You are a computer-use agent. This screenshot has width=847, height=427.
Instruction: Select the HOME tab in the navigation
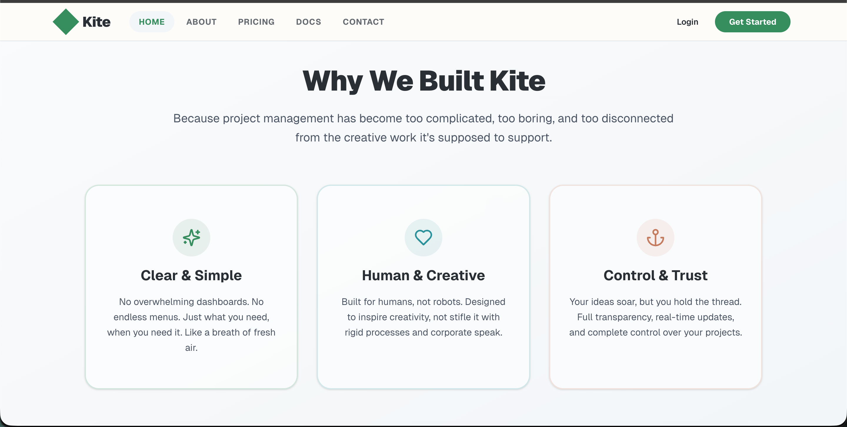click(x=151, y=22)
